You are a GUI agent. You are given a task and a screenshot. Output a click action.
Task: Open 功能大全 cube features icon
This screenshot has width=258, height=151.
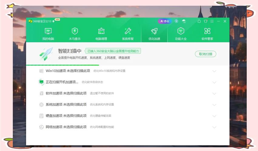181,34
